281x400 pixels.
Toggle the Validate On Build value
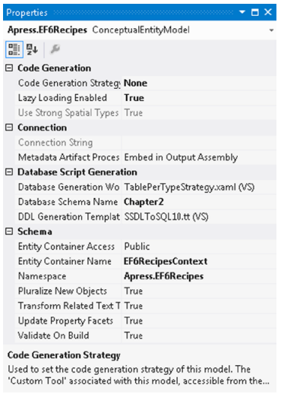tap(199, 335)
